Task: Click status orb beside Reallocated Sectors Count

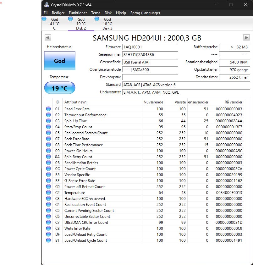Action: pyautogui.click(x=48, y=133)
